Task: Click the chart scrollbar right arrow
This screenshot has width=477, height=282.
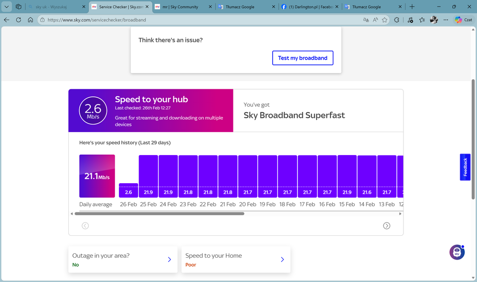Action: pyautogui.click(x=400, y=214)
